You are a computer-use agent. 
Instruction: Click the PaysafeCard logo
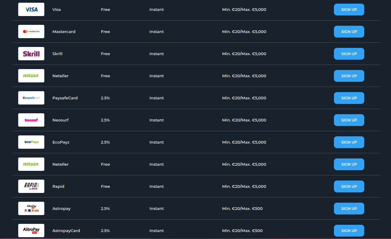[x=31, y=98]
